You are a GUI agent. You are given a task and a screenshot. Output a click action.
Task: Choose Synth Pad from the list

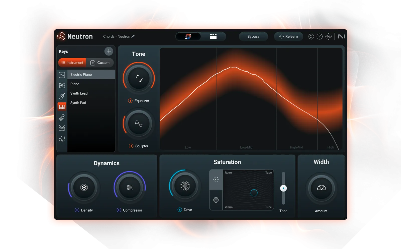(x=91, y=103)
